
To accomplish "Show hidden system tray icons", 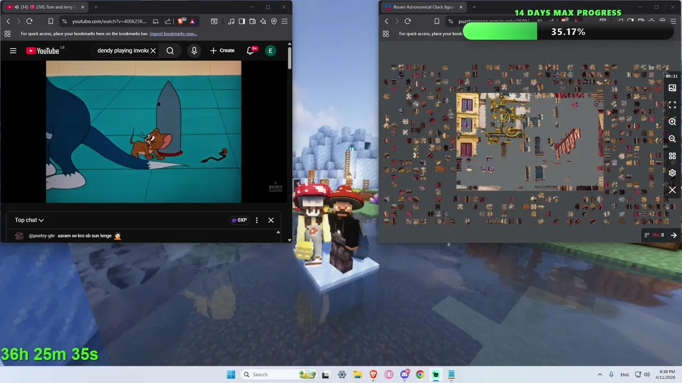I will click(599, 374).
